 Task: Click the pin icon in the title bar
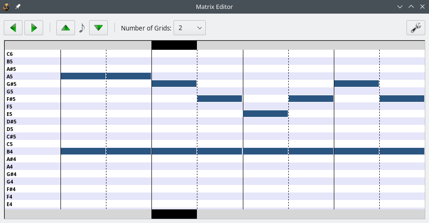click(x=18, y=7)
